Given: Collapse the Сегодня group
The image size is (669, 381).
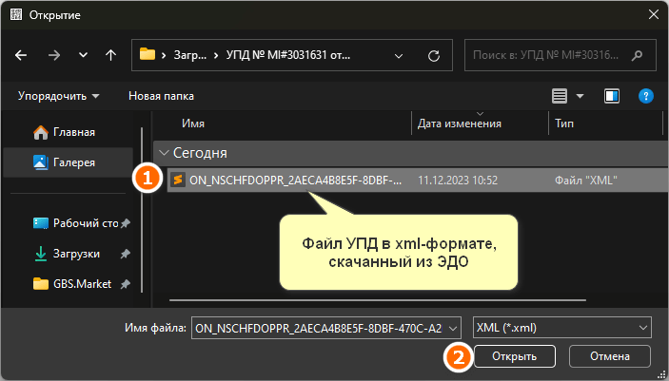Looking at the screenshot, I should (164, 152).
